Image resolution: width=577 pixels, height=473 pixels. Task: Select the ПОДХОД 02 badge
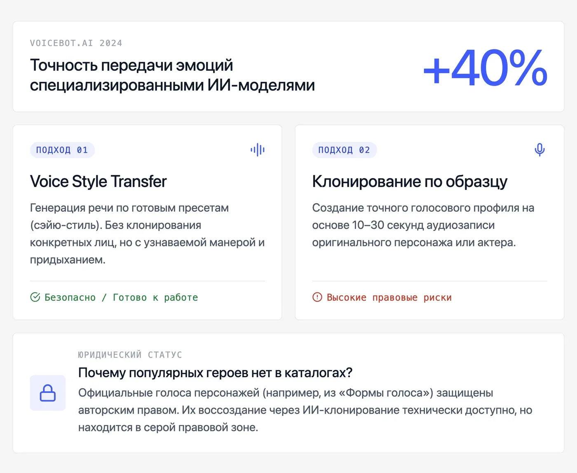pyautogui.click(x=345, y=150)
